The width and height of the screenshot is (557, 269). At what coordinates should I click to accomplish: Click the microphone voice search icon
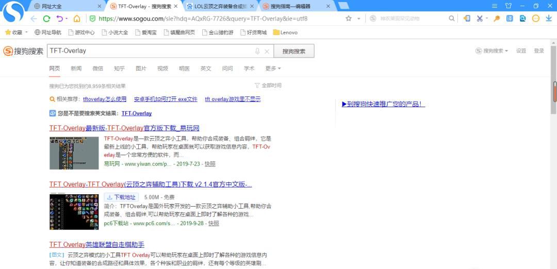[257, 51]
